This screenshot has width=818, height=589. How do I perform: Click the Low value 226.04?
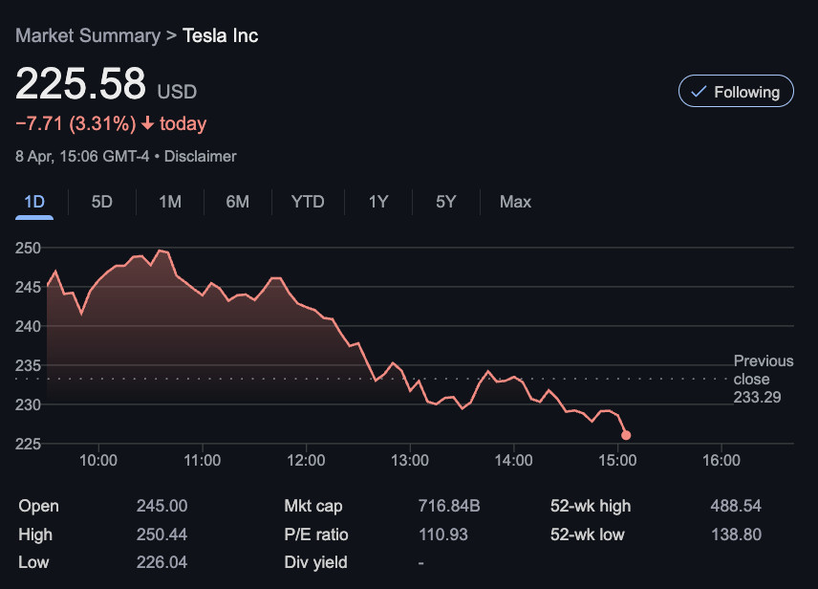coord(161,562)
